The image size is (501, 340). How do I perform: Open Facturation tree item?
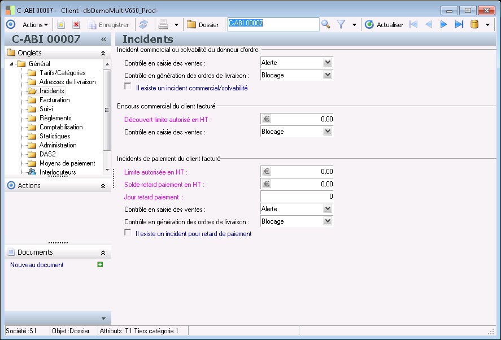[55, 100]
